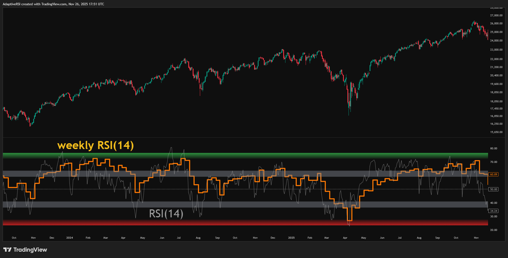Click the 19,600.00 price axis label
This screenshot has height=258, width=508.
click(x=496, y=84)
